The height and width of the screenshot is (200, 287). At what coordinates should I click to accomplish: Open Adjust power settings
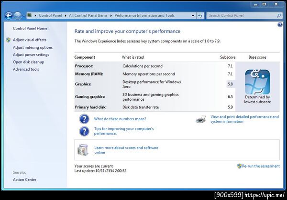(x=31, y=55)
